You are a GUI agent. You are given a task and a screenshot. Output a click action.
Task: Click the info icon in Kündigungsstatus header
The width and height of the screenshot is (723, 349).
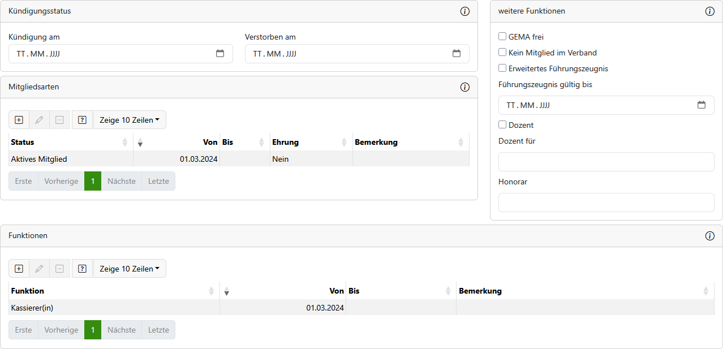coord(465,11)
